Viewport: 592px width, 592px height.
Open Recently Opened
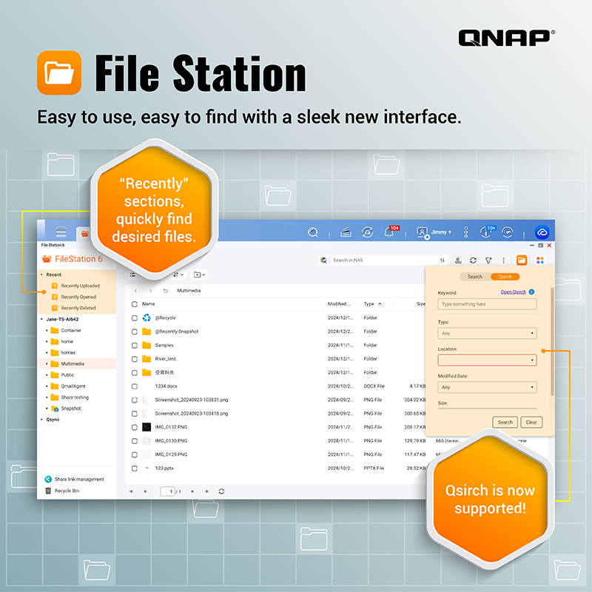(x=78, y=297)
